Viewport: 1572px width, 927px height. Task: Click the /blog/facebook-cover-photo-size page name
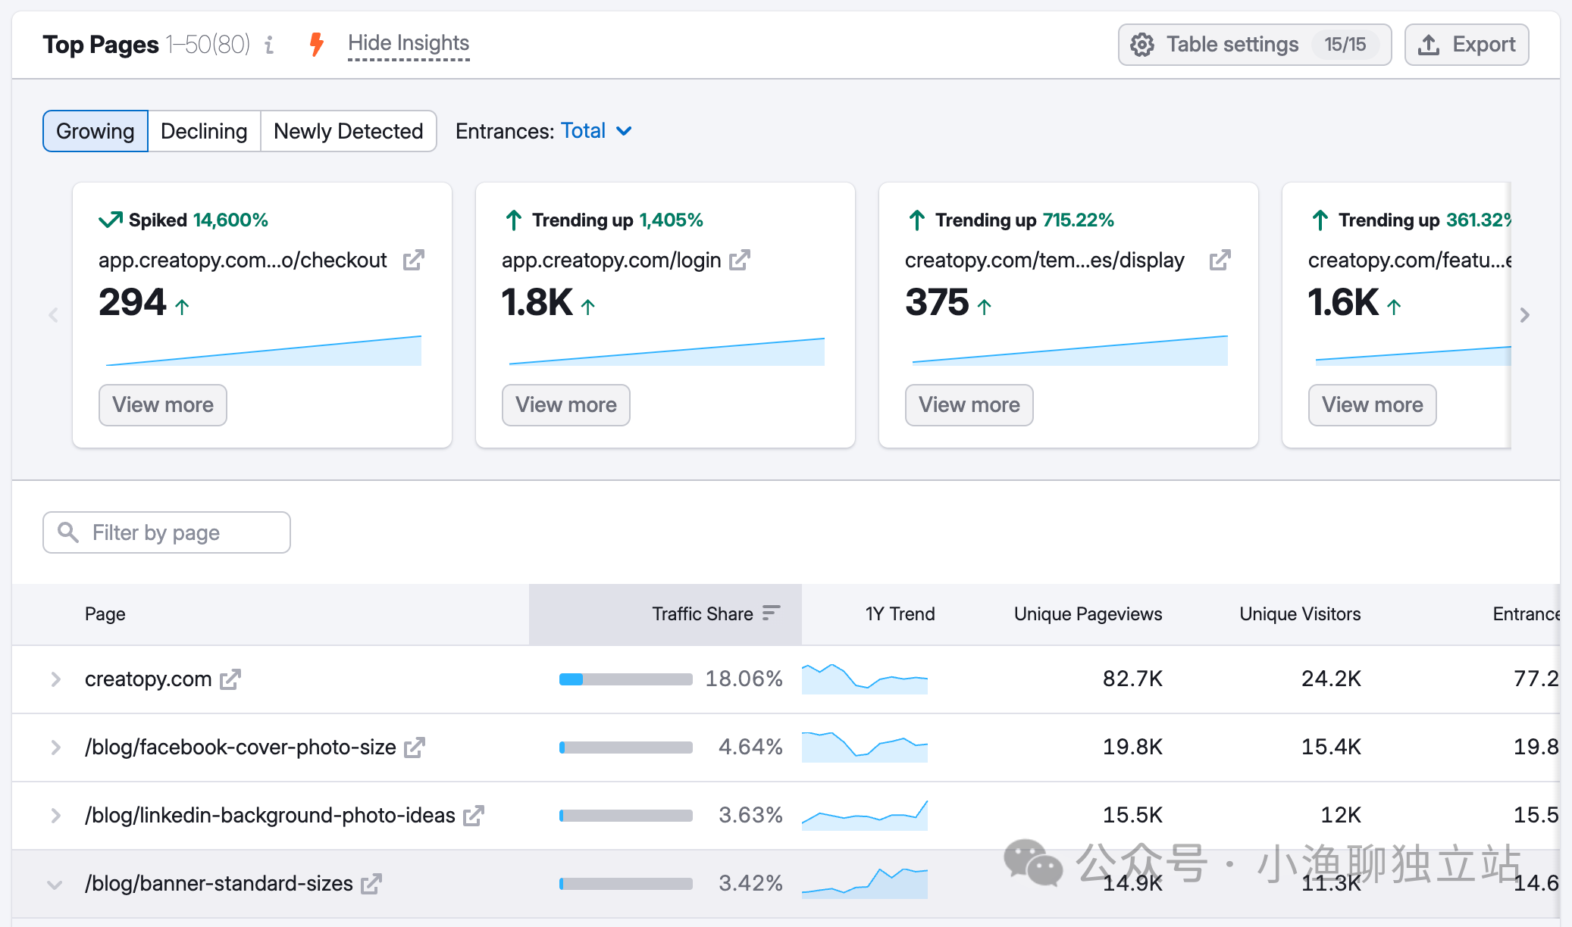pyautogui.click(x=240, y=748)
